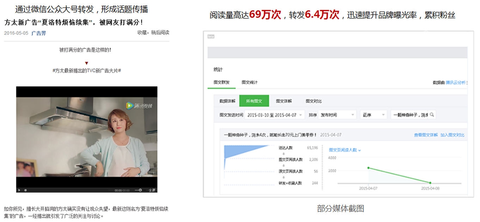Click the 原文页阅读人数 value 56
The width and height of the screenshot is (480, 222).
316,171
